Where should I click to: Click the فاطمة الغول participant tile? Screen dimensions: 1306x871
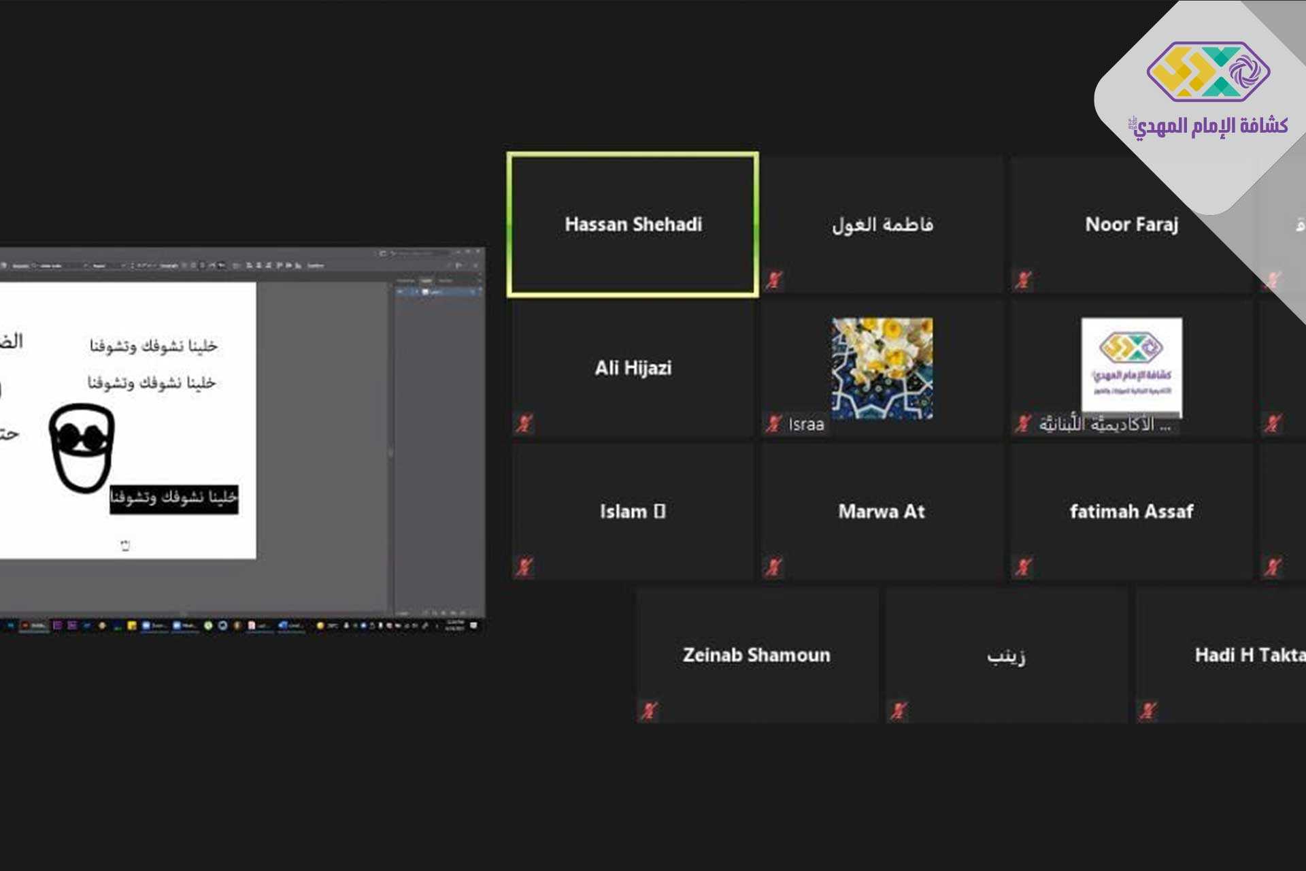click(x=882, y=225)
